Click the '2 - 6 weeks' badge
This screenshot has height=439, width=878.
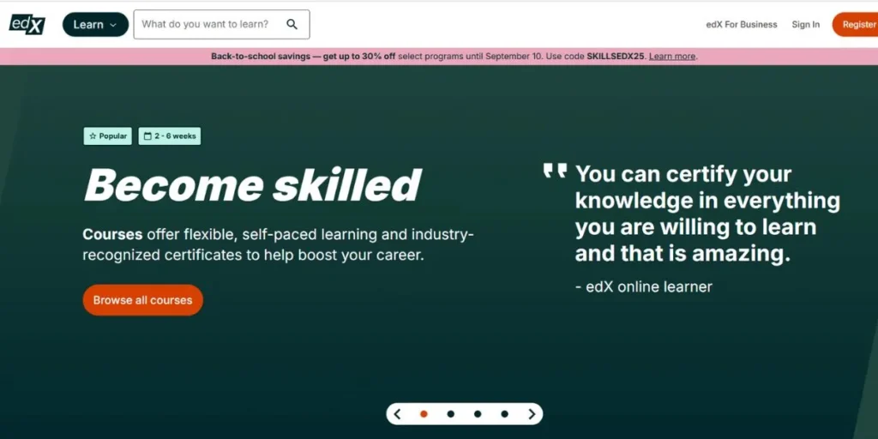pos(170,136)
